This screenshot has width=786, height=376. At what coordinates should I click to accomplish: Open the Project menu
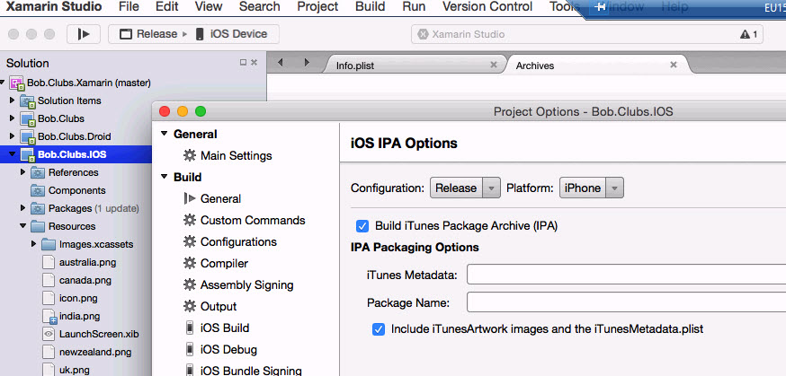(x=317, y=7)
